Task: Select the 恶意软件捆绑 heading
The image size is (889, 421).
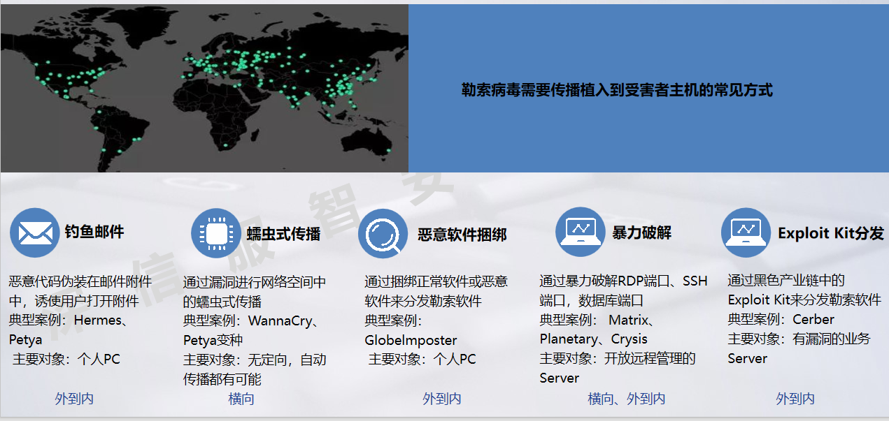Action: [462, 234]
